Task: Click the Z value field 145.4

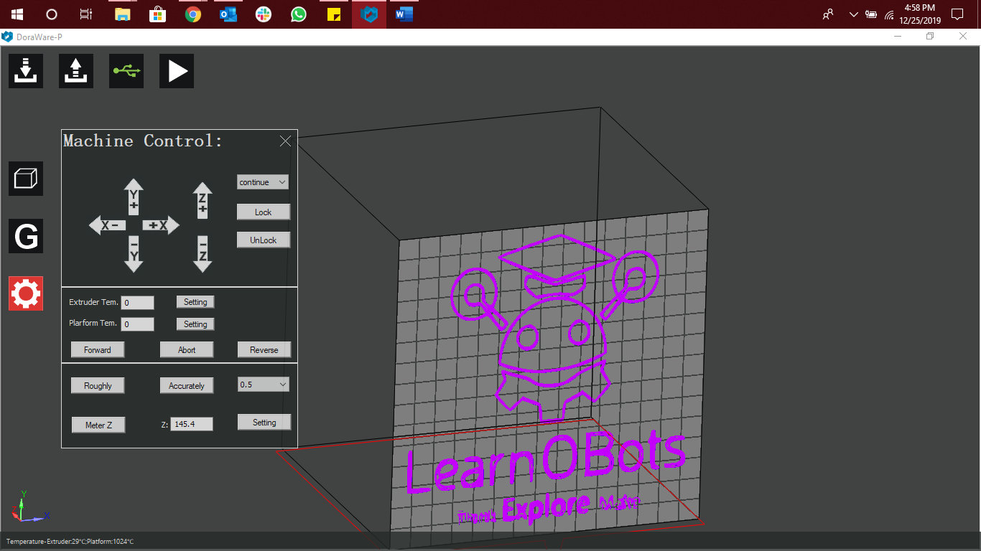Action: [192, 424]
